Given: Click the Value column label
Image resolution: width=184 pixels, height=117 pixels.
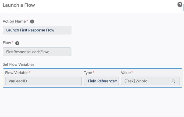Looking at the screenshot, I should pyautogui.click(x=126, y=73).
